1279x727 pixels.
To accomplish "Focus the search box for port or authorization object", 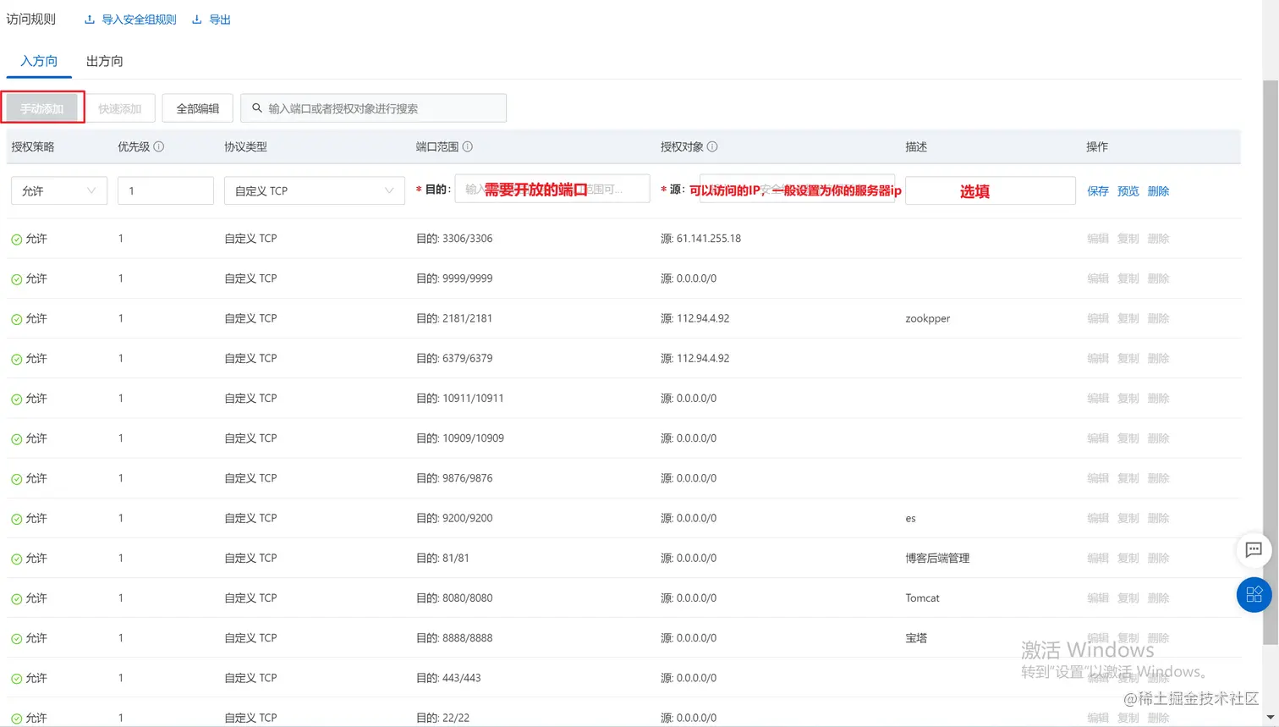I will point(374,108).
